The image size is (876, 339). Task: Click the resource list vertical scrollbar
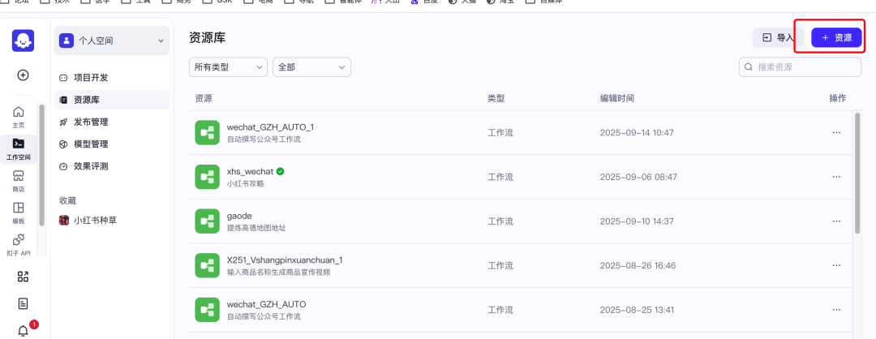coord(857,173)
